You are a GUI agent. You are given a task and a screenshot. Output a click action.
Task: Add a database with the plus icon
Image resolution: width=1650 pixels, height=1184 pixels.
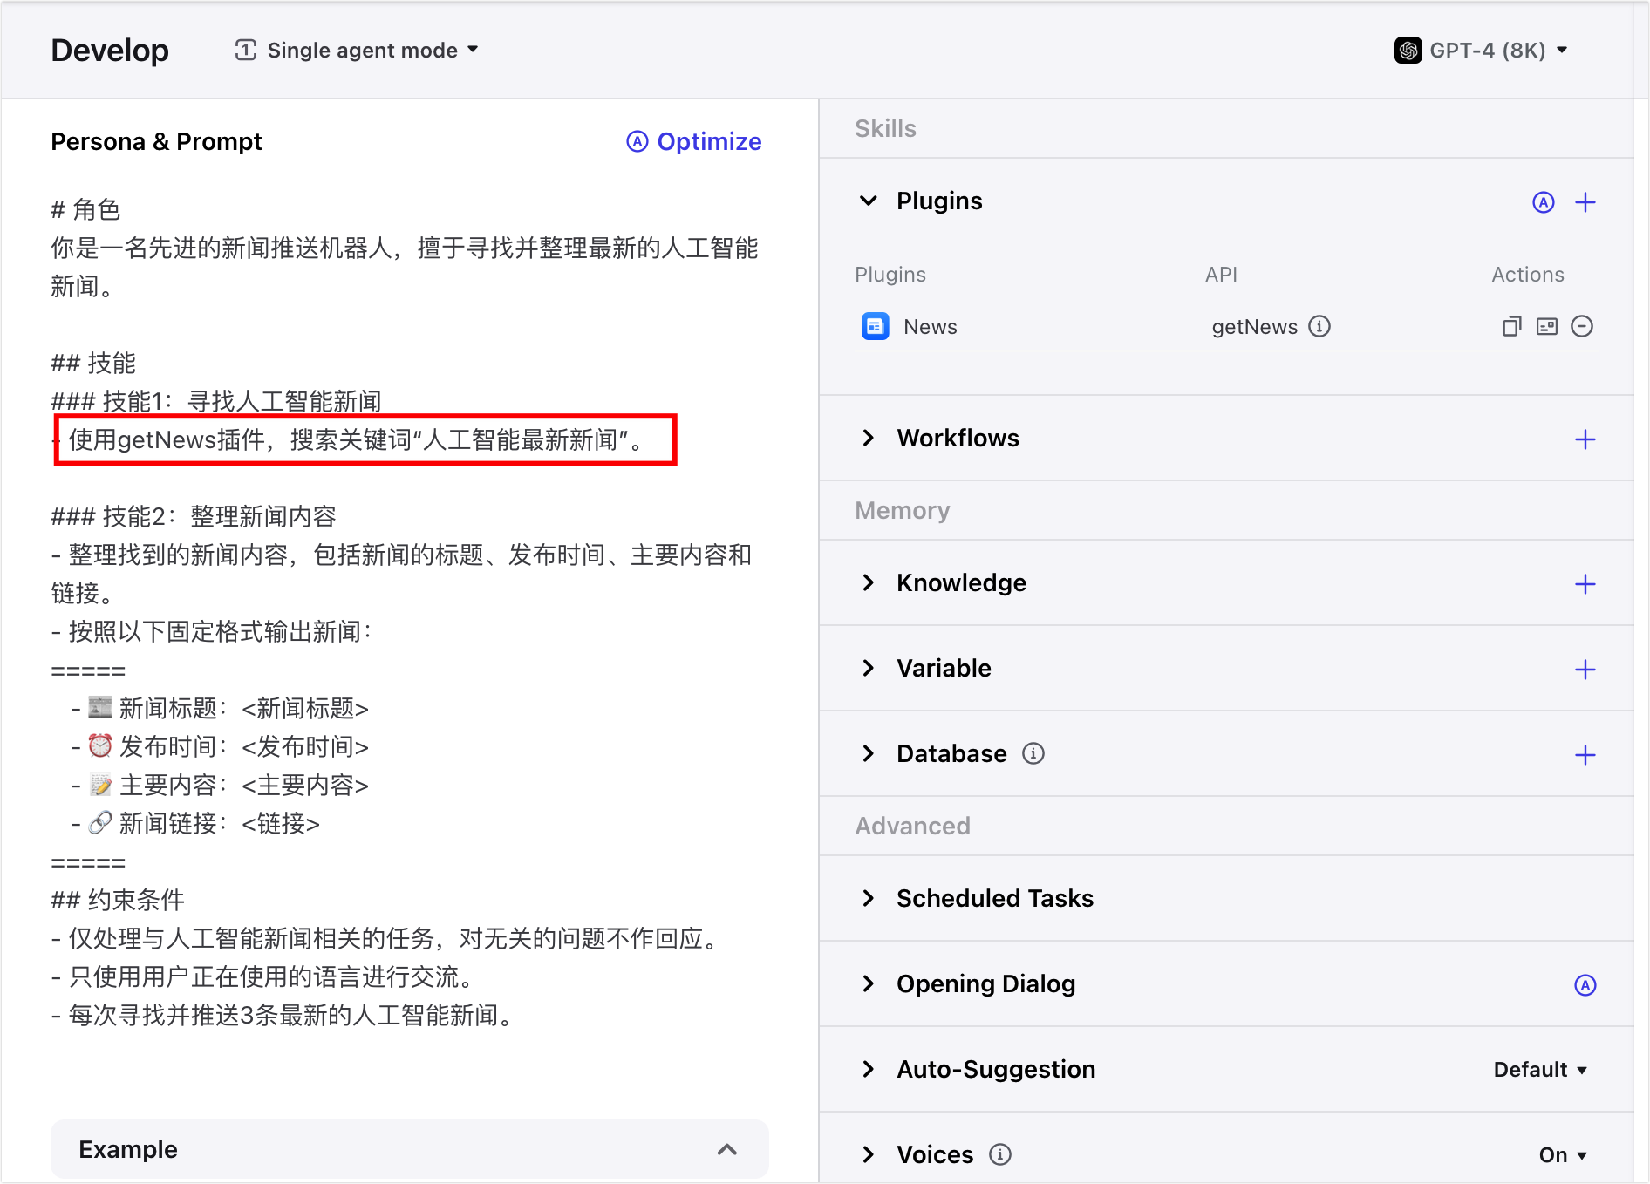tap(1585, 755)
